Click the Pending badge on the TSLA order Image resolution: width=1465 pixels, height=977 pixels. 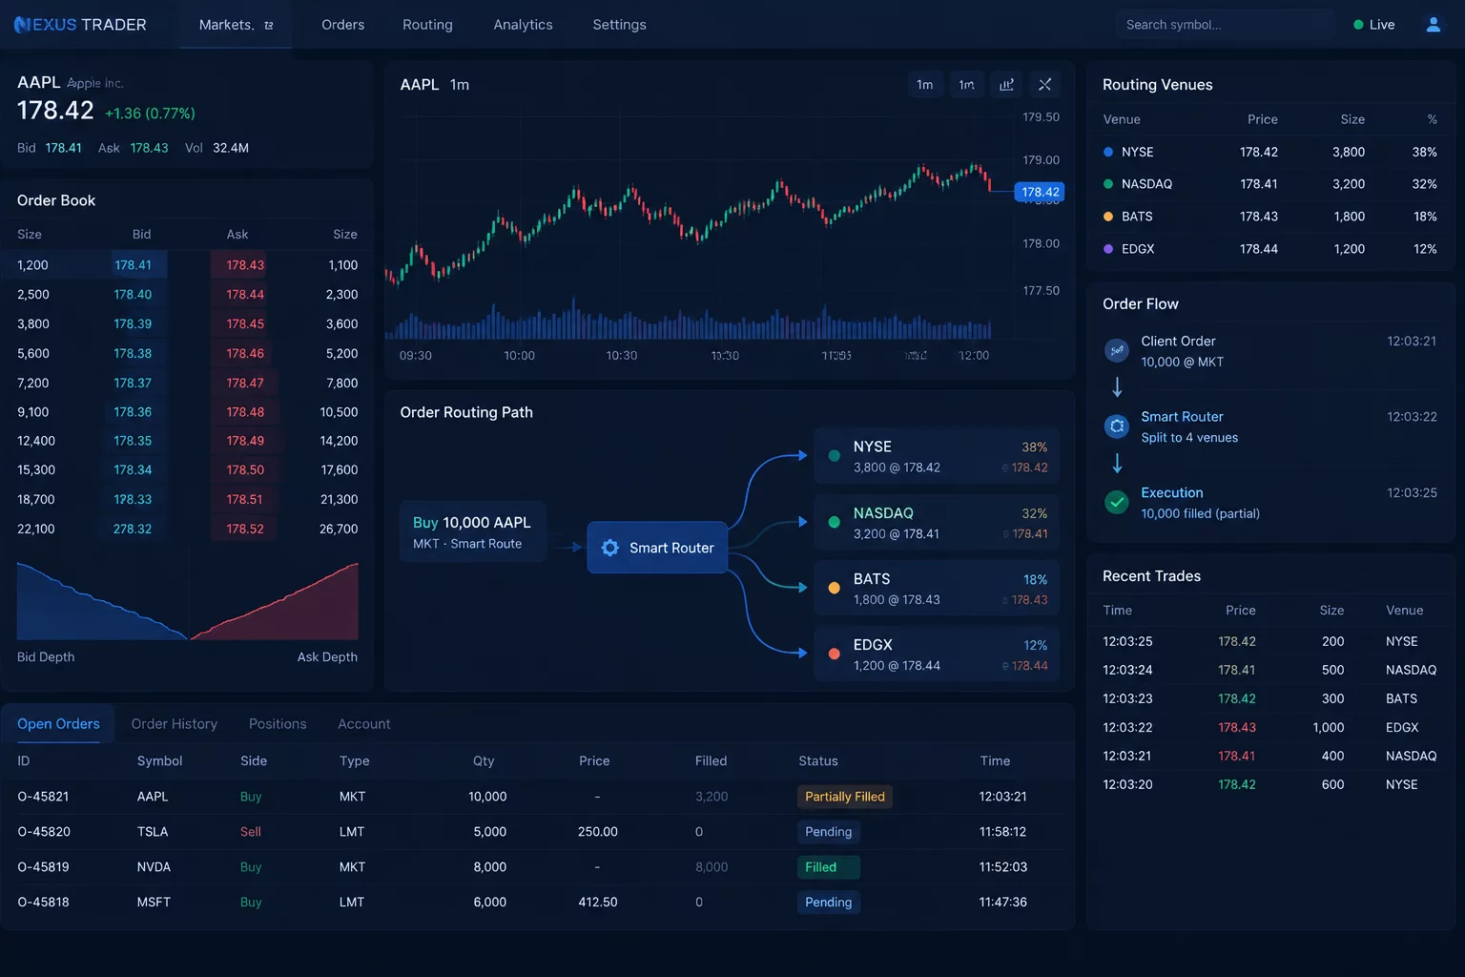(x=829, y=832)
